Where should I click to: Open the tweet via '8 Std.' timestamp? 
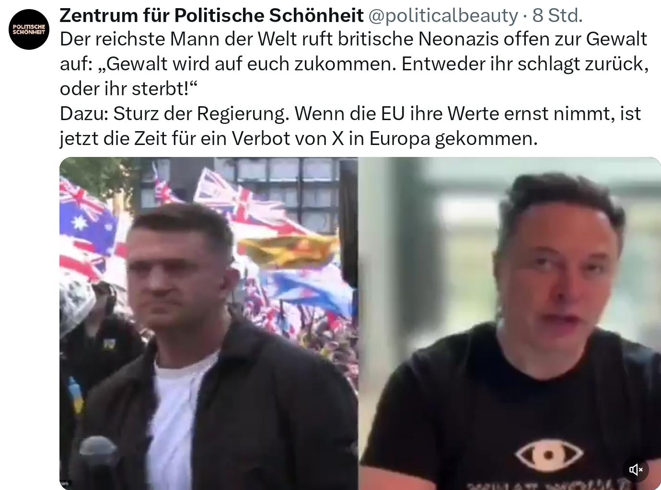click(557, 16)
